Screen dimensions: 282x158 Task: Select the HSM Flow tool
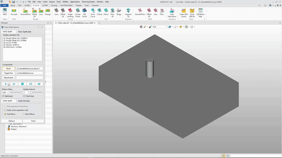pyautogui.click(x=162, y=12)
